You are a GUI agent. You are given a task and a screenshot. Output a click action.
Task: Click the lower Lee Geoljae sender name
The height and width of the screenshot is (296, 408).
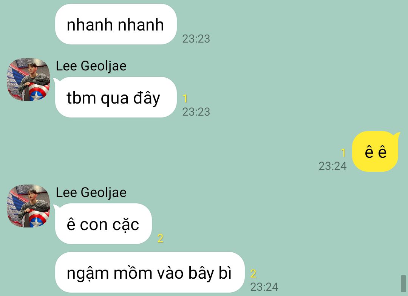pos(91,192)
